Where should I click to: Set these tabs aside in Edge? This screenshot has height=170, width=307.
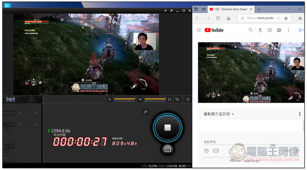point(204,9)
